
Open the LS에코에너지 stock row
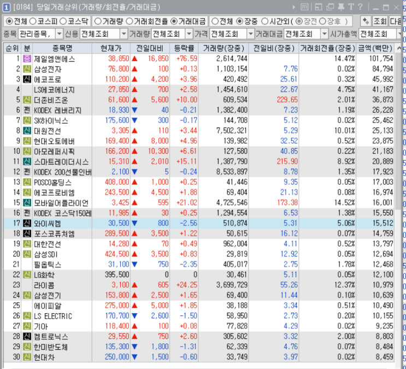[x=199, y=90]
